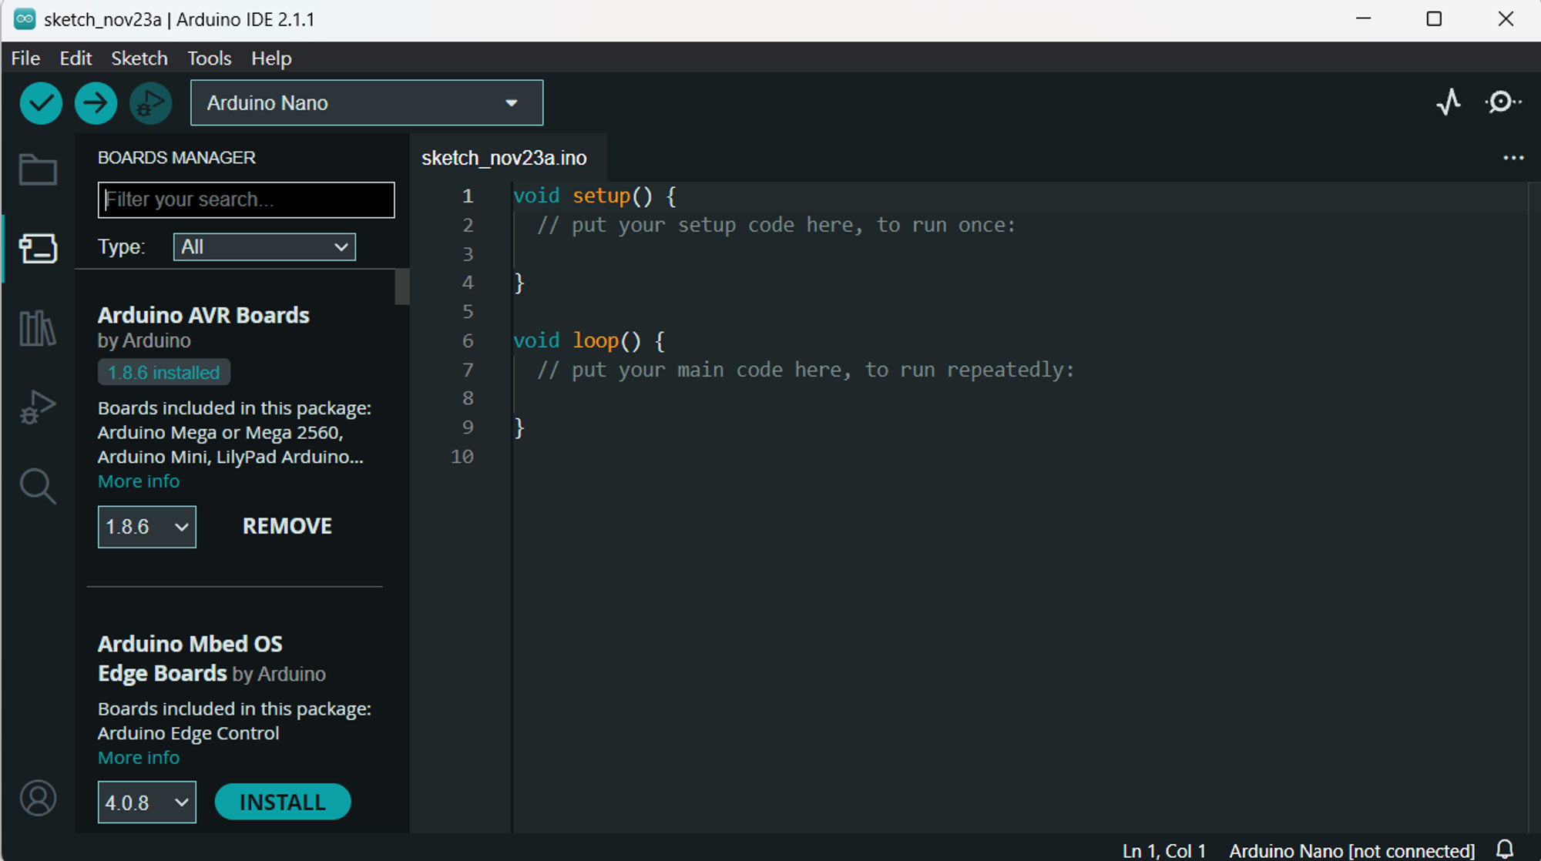The width and height of the screenshot is (1541, 861).
Task: Click the setup code comment on line 2
Action: [776, 225]
